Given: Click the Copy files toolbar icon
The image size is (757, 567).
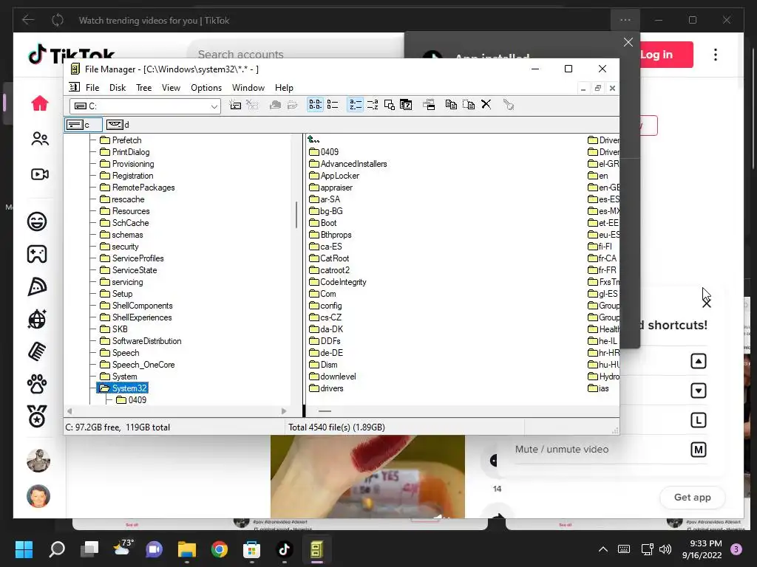Looking at the screenshot, I should click(x=451, y=105).
